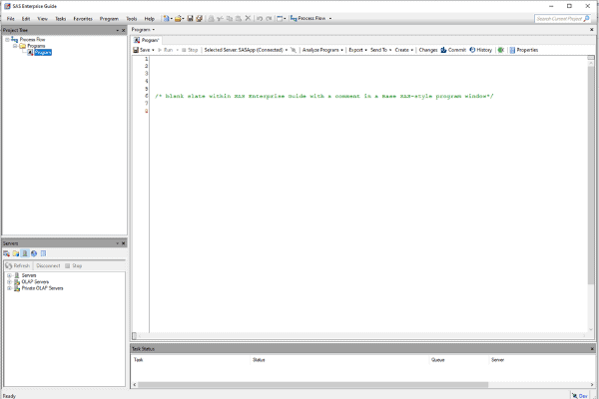Open the Analyze Program dropdown

[x=341, y=50]
